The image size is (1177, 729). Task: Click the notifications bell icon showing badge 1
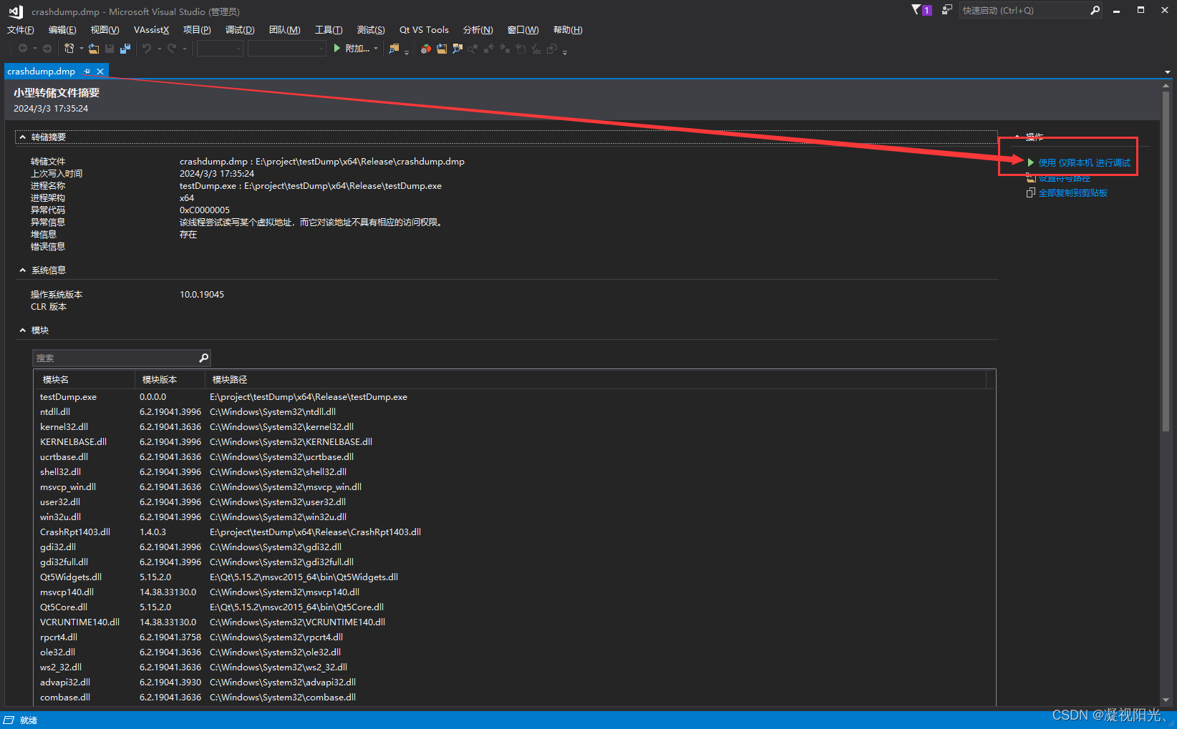point(921,10)
